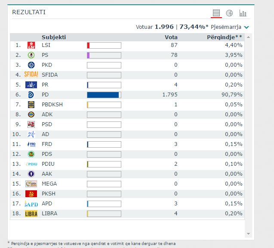Click the SFIDA party logo
Screen dimensions: 274x248
point(31,75)
